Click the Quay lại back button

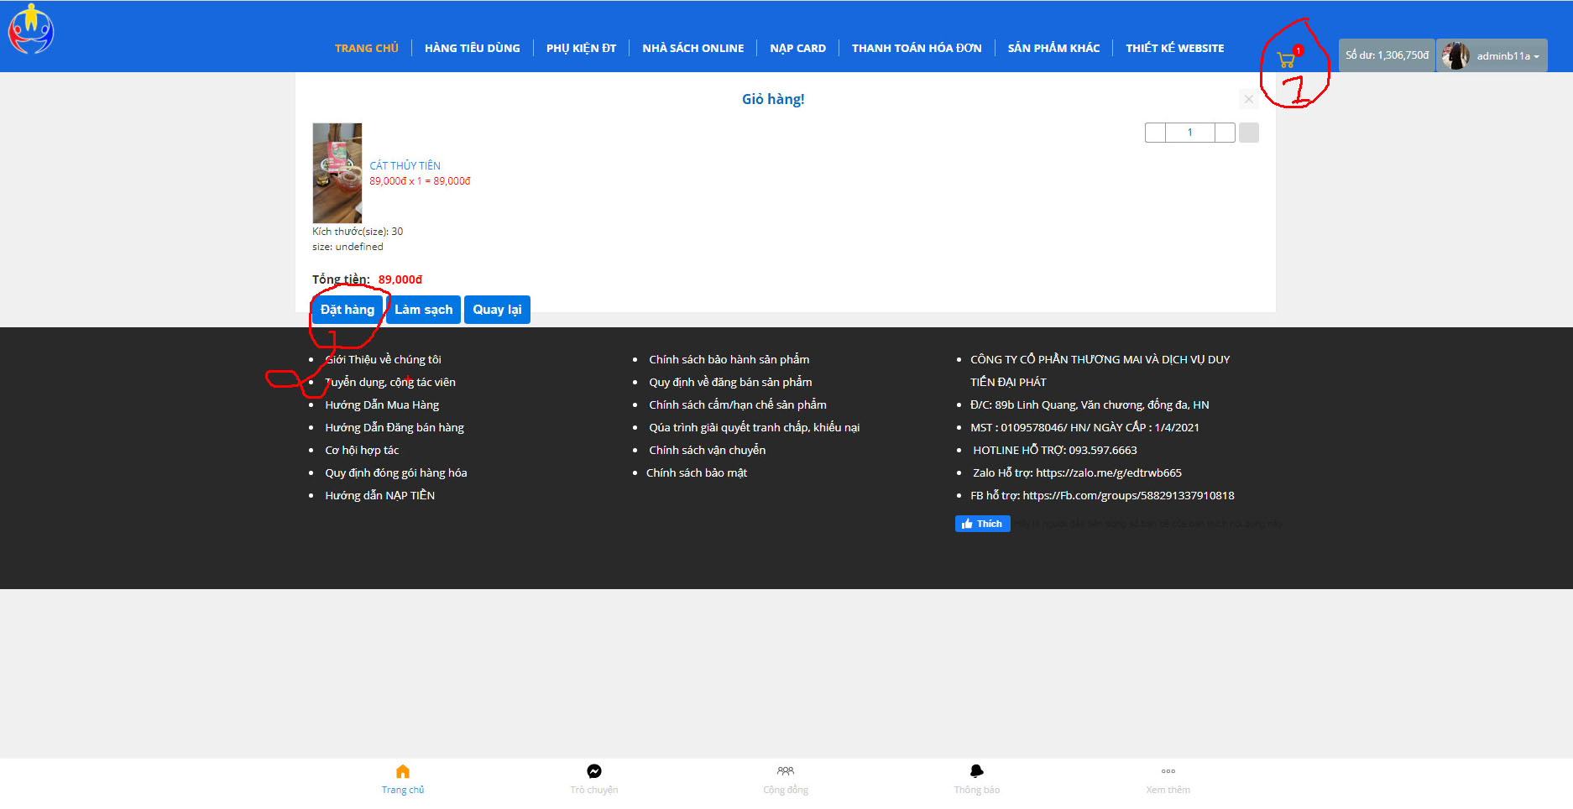click(497, 310)
